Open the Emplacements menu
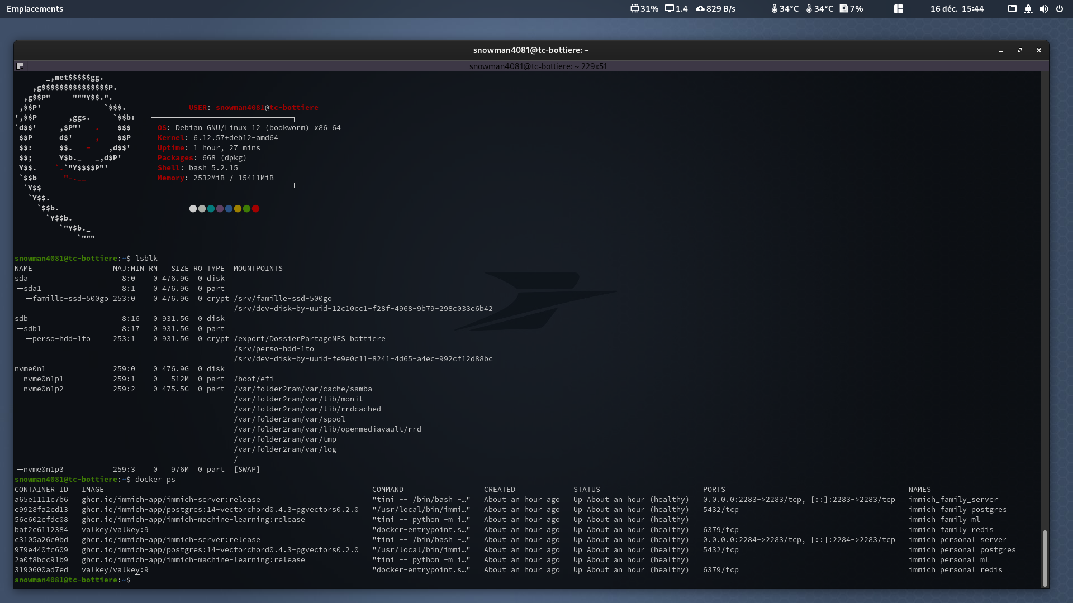 coord(35,9)
